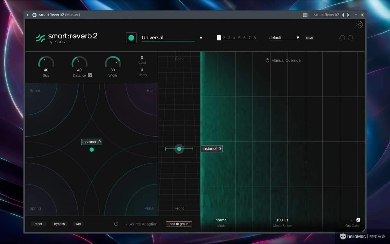
Task: Click the Color value 0
Action: click(x=142, y=58)
